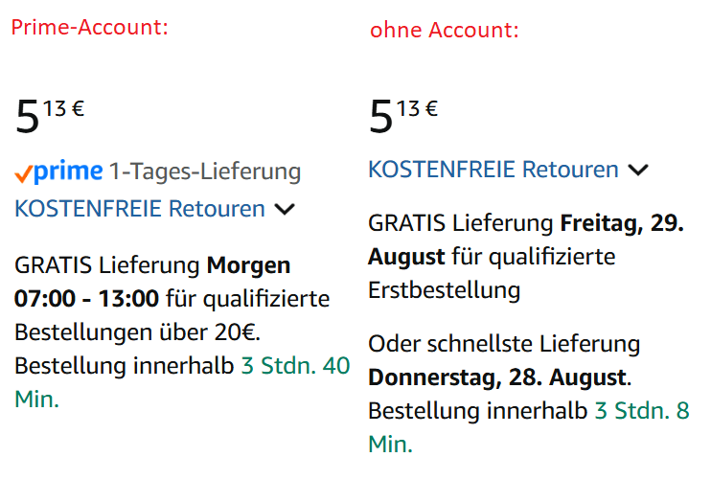This screenshot has width=711, height=480.
Task: Expand the chevron beside Prime-Account KOSTENFREIE Retouren
Action: [284, 209]
